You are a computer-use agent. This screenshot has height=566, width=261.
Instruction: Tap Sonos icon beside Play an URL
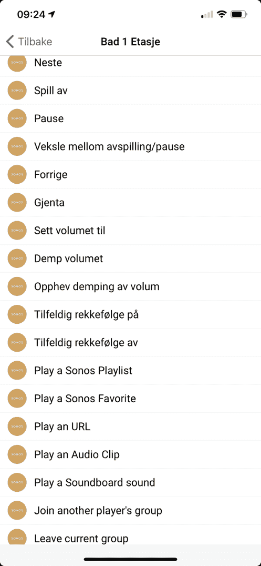point(17,426)
